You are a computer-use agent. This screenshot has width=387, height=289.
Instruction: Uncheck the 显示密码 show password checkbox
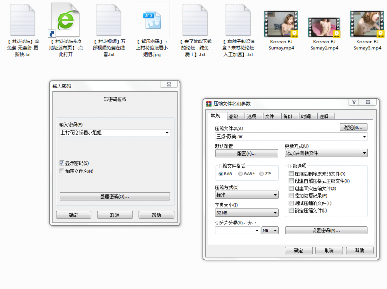62,163
